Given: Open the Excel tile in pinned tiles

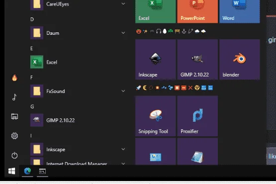Looking at the screenshot, I should point(156,11).
